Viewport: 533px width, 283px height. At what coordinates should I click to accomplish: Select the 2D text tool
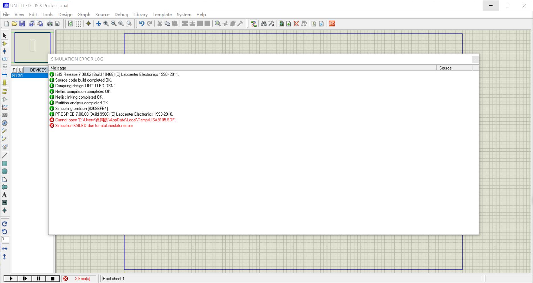[x=5, y=195]
